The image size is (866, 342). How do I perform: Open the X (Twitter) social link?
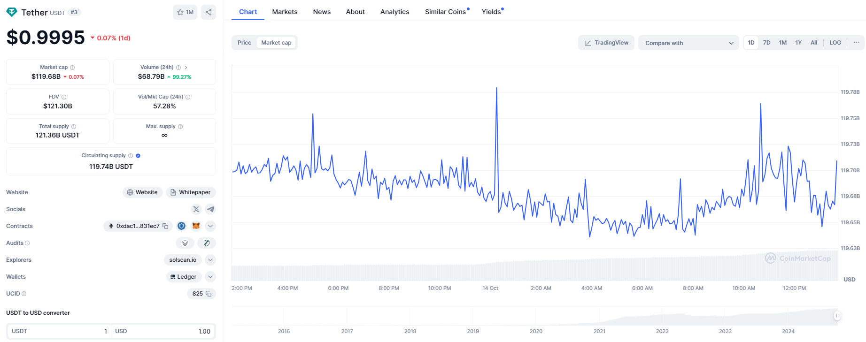(x=196, y=209)
